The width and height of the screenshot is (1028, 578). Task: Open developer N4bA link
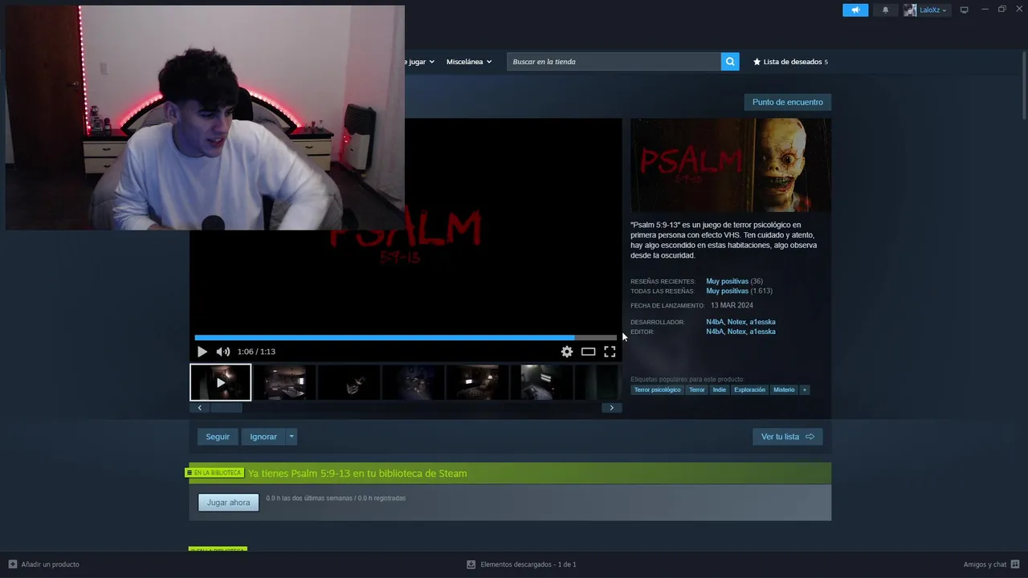(715, 322)
